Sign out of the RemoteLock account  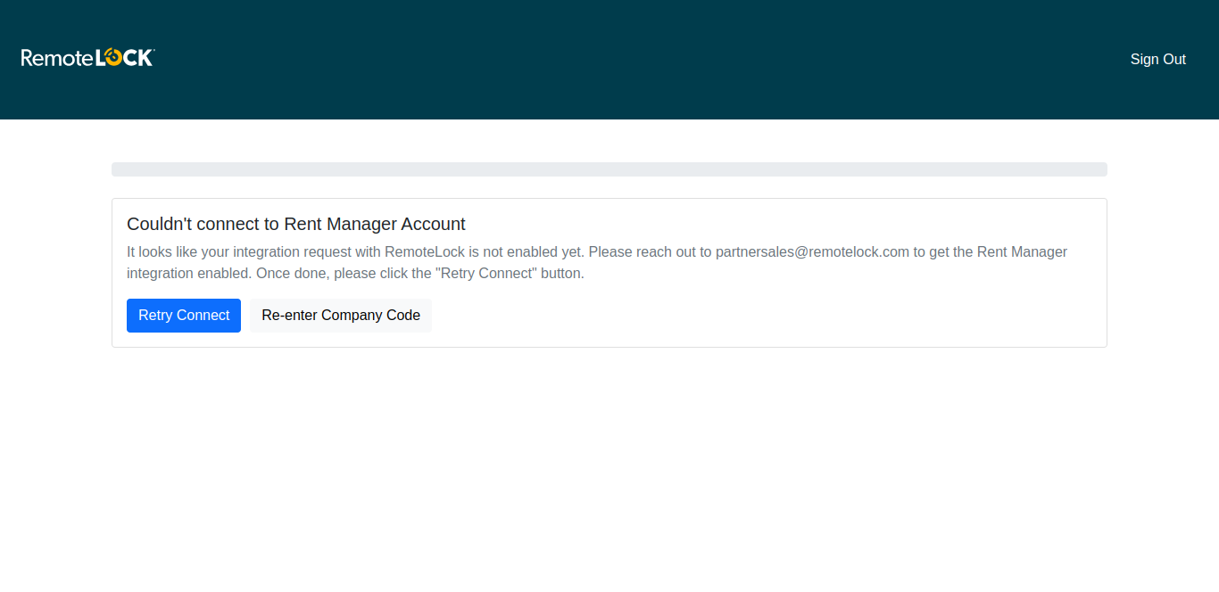(x=1157, y=59)
